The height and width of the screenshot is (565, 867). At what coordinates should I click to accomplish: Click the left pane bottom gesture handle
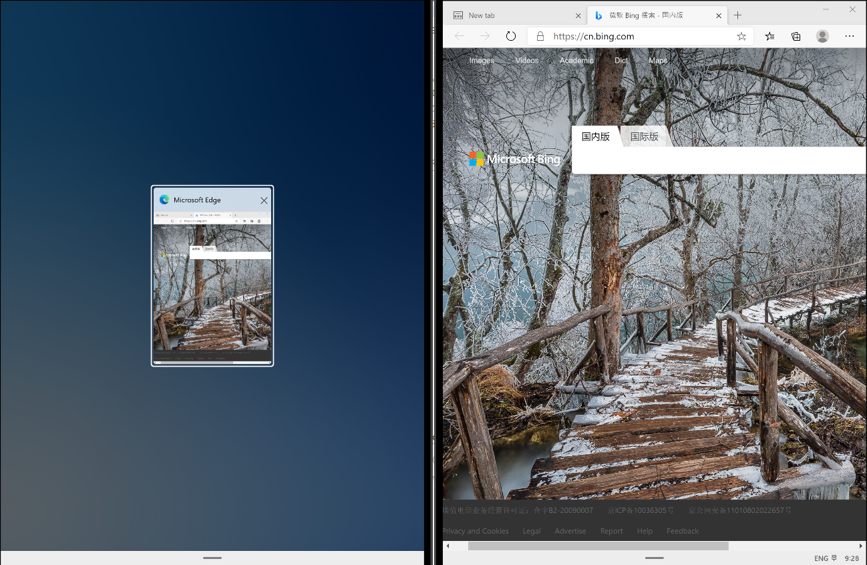point(212,558)
